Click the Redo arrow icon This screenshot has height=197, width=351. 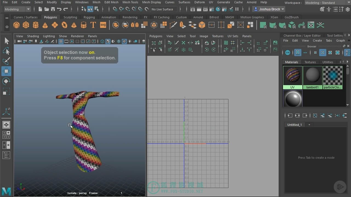point(66,9)
